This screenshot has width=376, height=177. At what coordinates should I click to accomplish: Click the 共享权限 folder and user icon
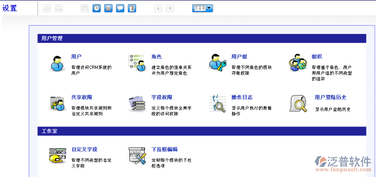click(x=57, y=103)
